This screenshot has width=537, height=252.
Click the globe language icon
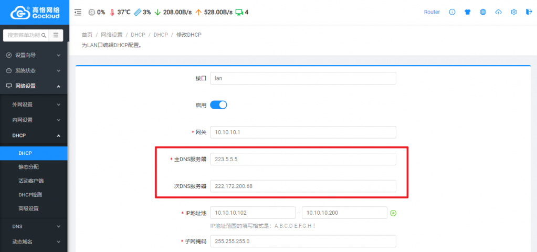(x=483, y=12)
